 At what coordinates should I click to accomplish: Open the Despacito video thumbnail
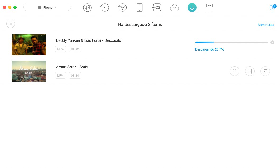(x=29, y=45)
